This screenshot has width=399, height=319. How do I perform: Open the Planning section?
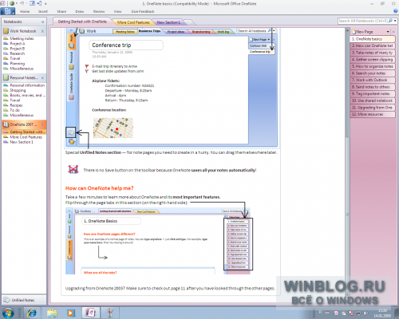[18, 64]
